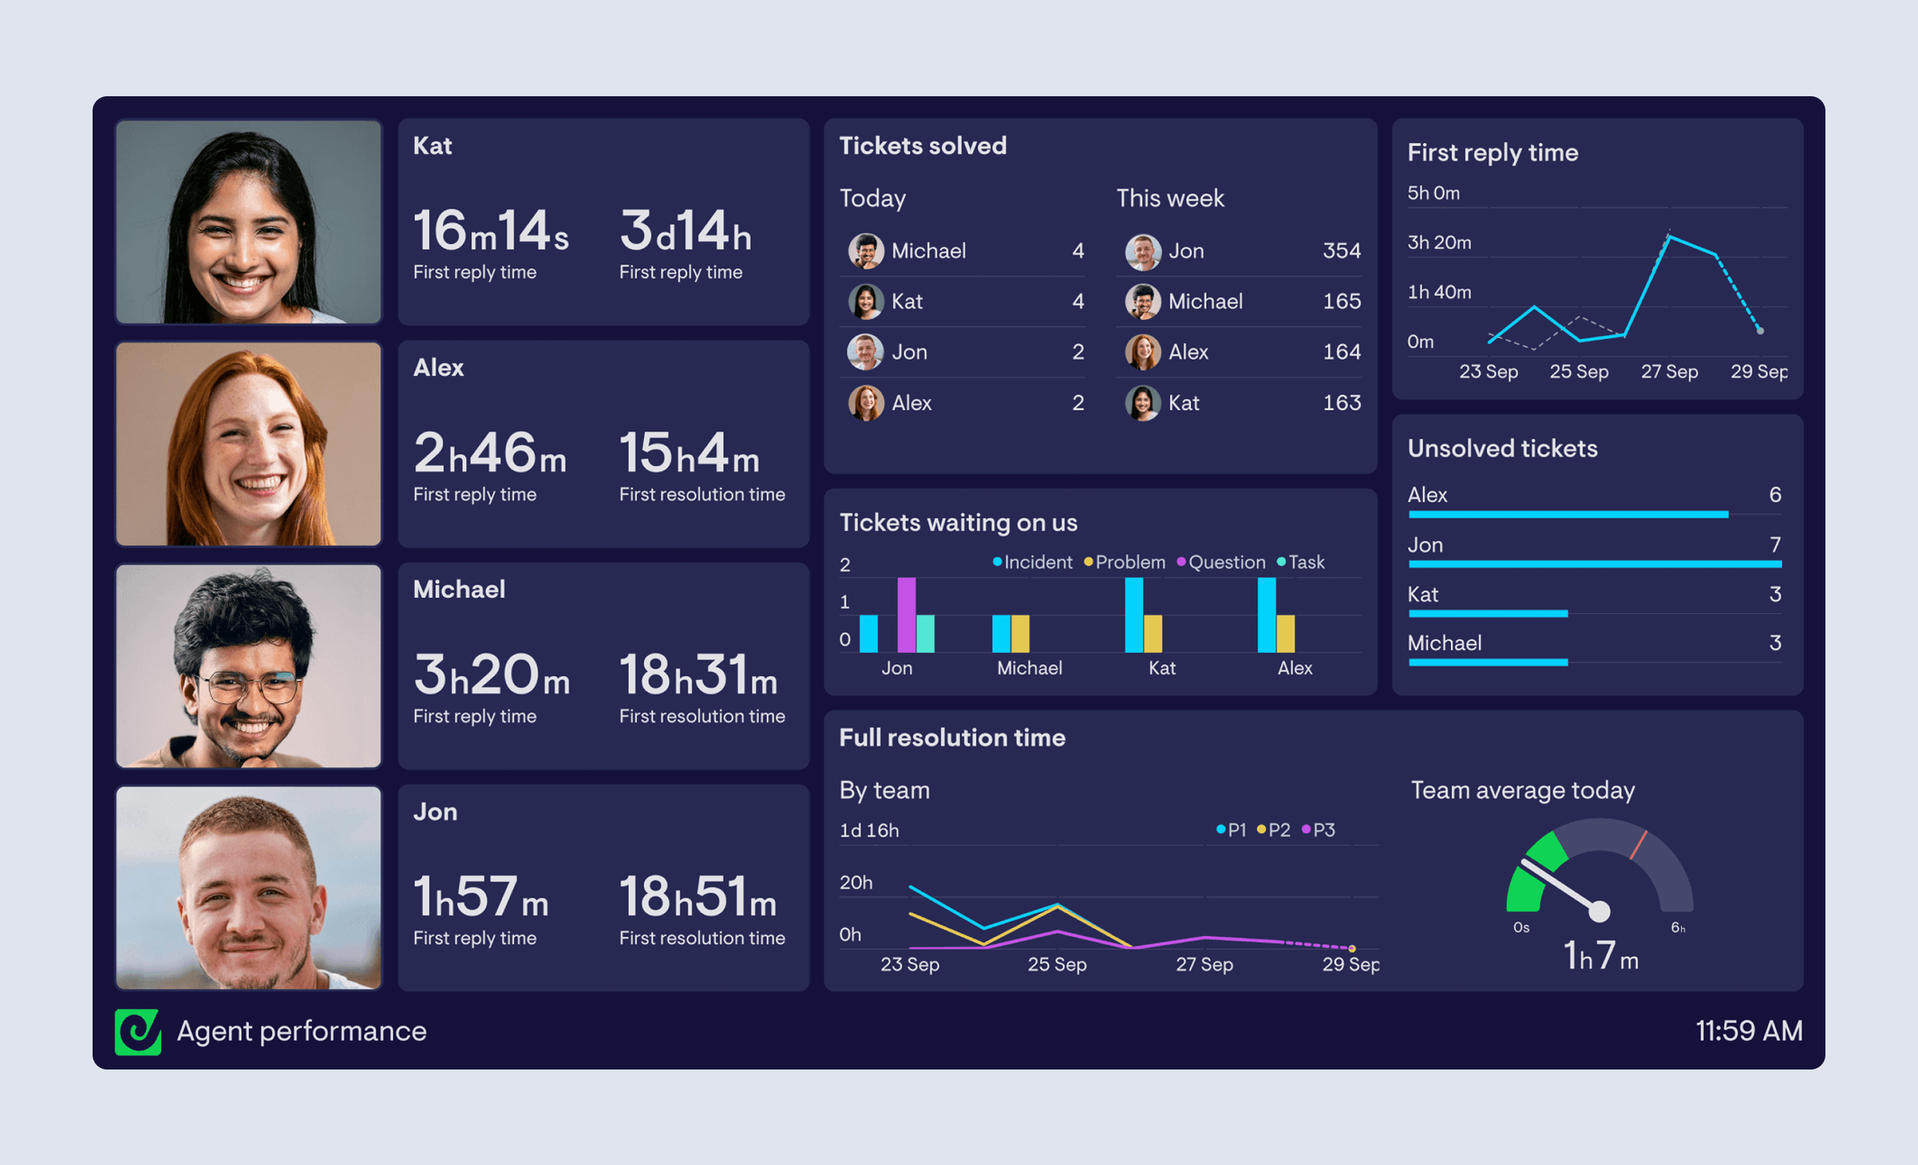The width and height of the screenshot is (1918, 1165).
Task: Click the Agent performance dashboard title
Action: click(301, 1031)
